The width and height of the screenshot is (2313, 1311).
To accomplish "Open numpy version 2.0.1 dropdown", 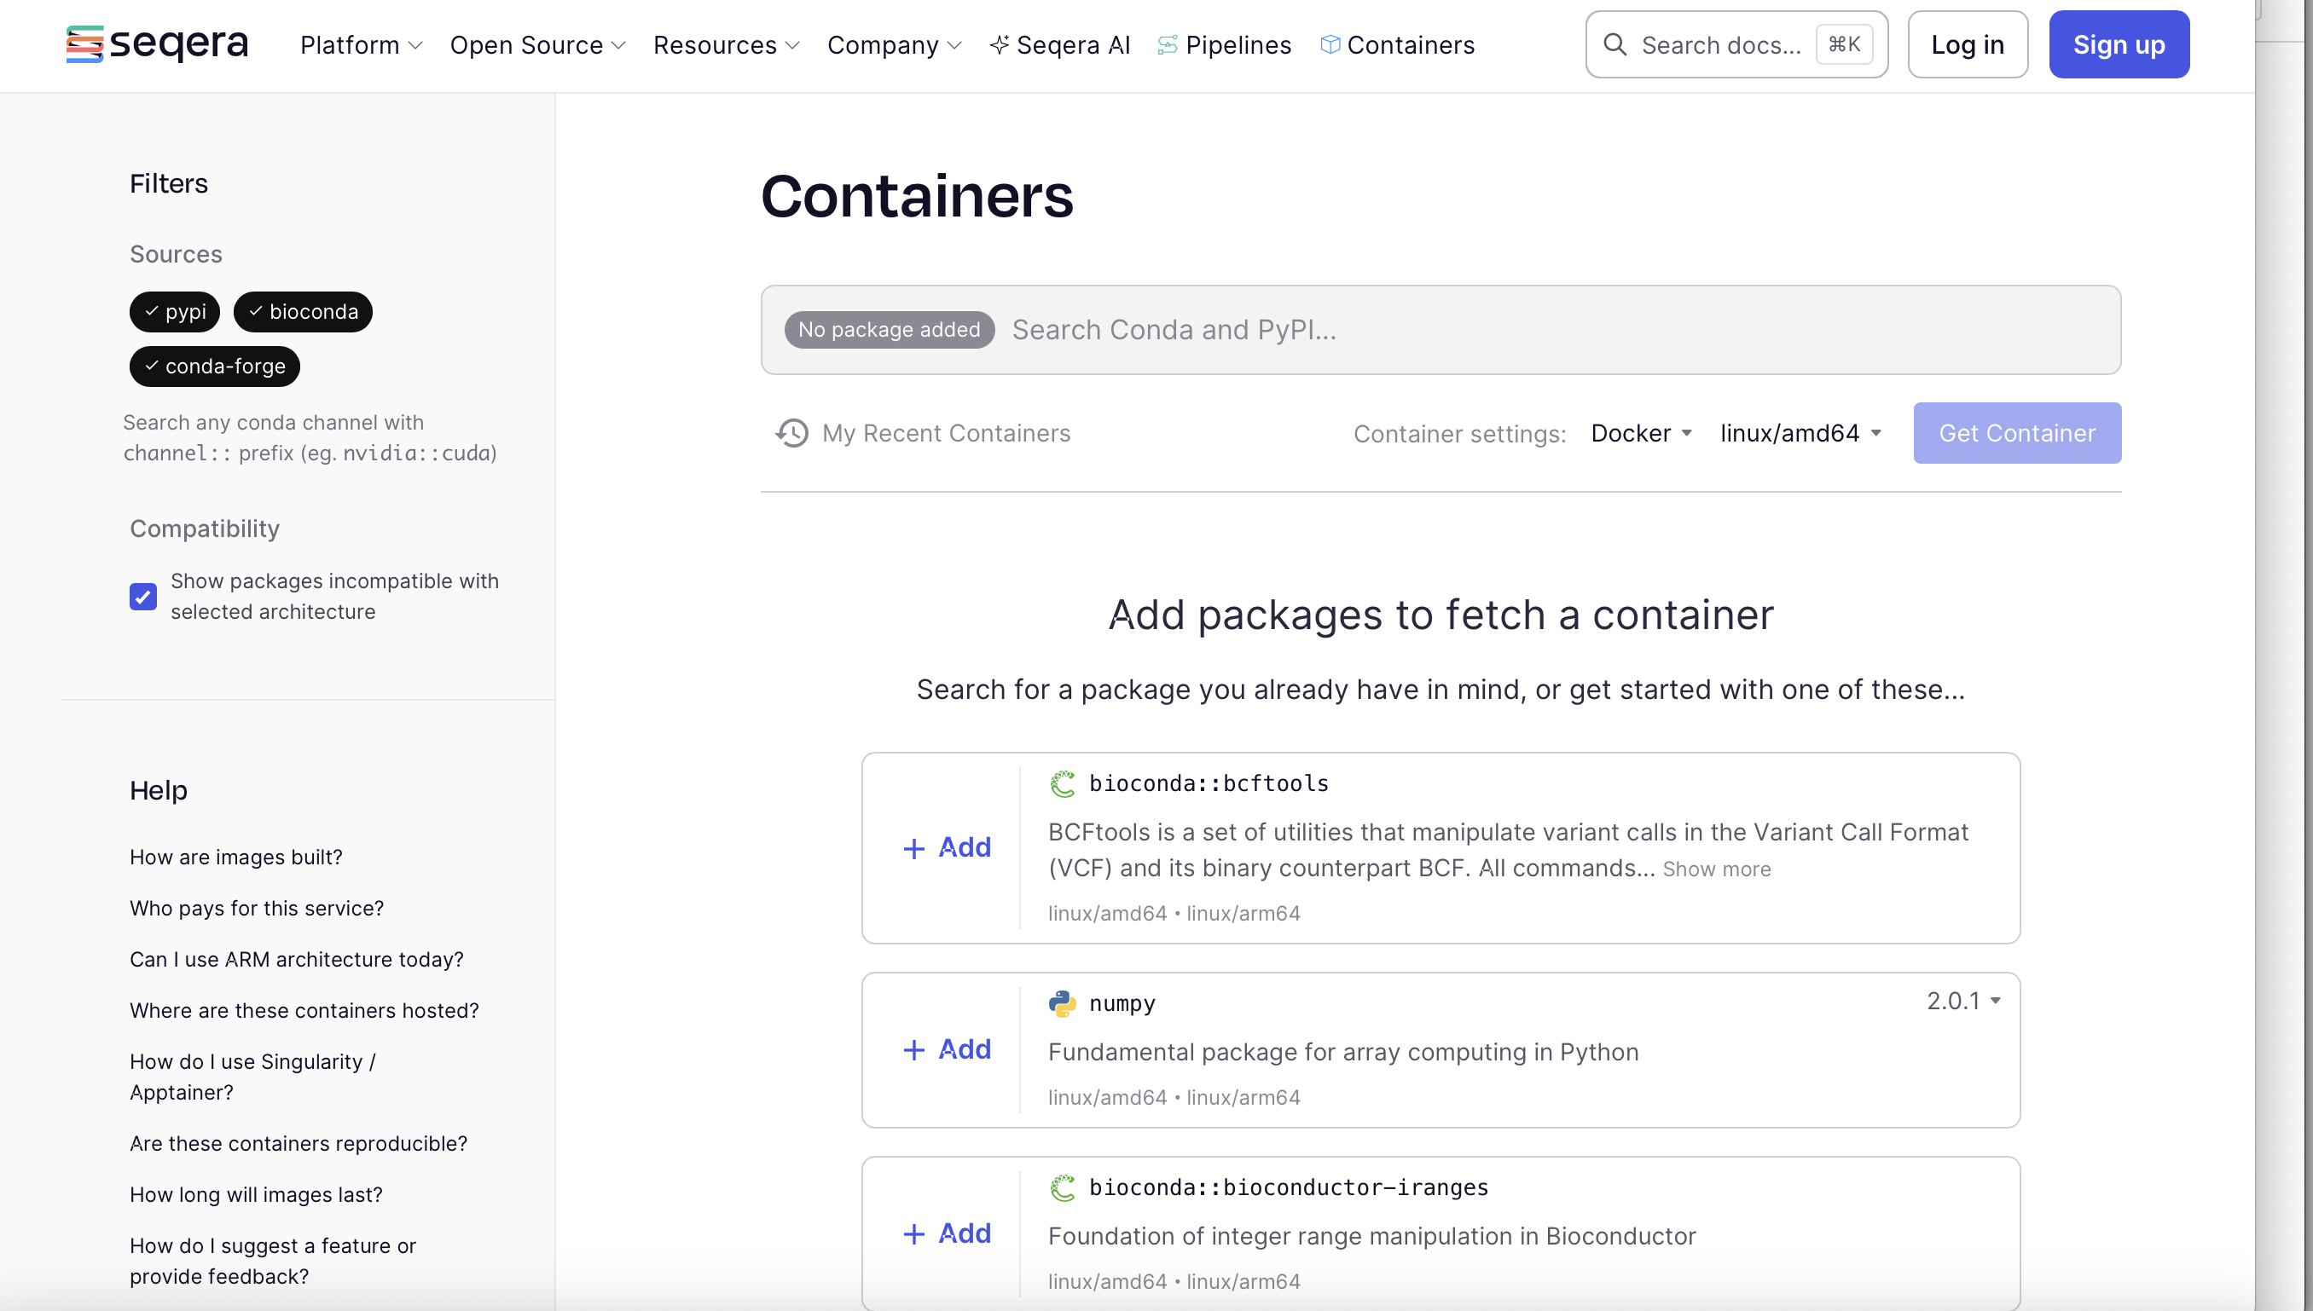I will point(1963,1002).
